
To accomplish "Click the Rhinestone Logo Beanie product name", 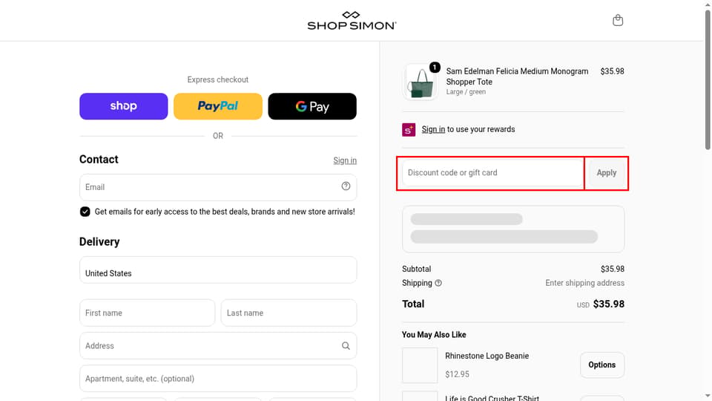I will coord(487,356).
